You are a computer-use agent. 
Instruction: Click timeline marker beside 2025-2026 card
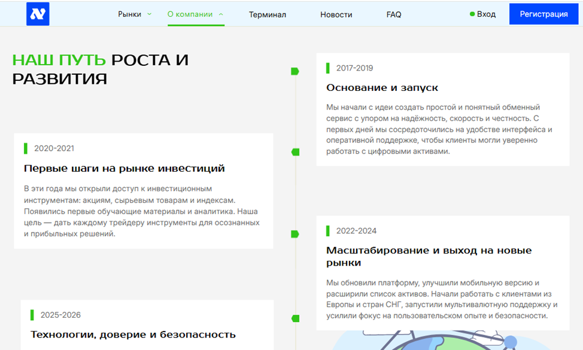pyautogui.click(x=294, y=318)
